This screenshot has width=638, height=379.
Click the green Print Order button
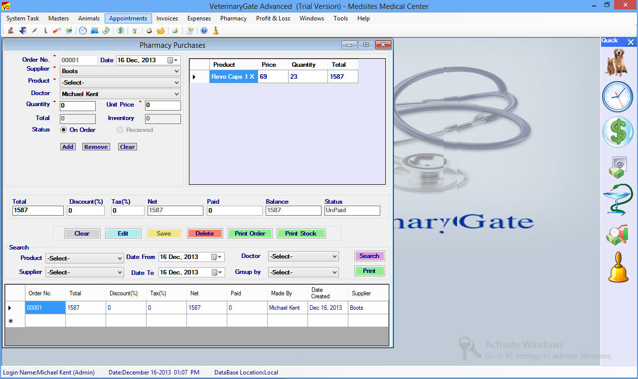click(x=250, y=234)
